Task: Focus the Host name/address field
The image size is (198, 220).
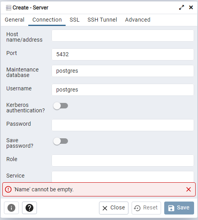Action: tap(123, 35)
